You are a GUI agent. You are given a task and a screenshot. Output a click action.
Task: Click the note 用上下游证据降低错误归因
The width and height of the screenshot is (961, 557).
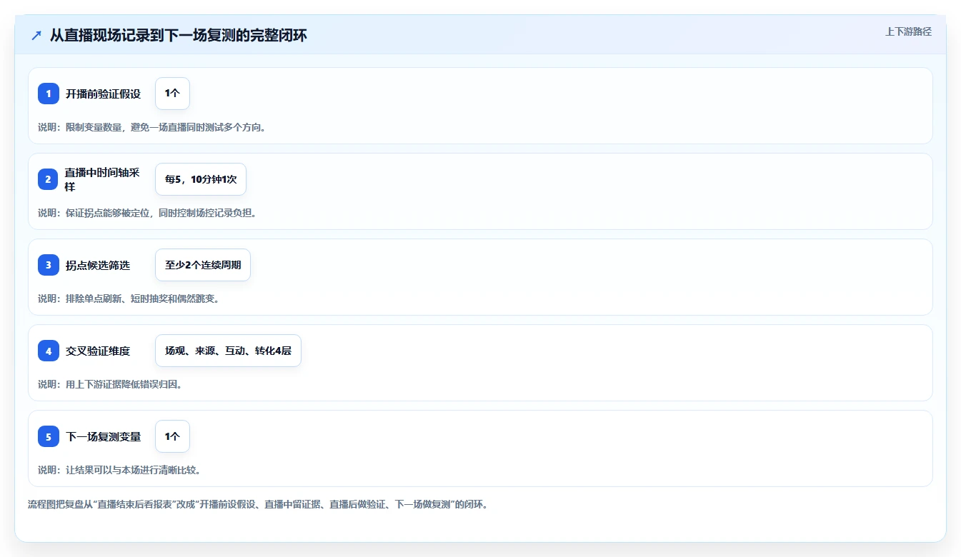pos(110,384)
